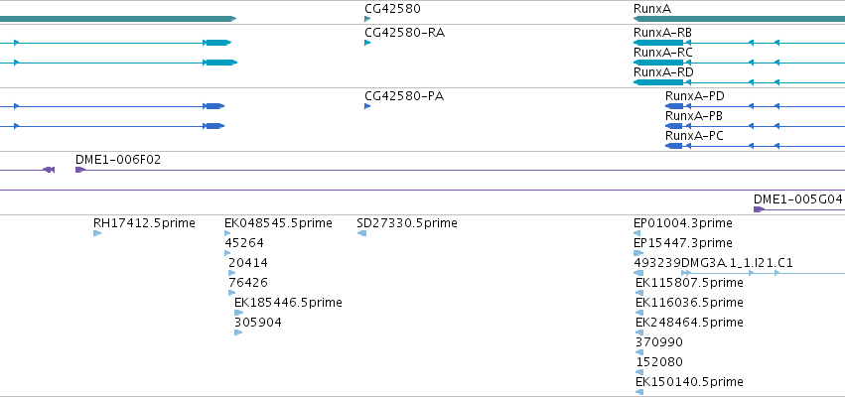This screenshot has height=397, width=845.
Task: Click the 305904 EST feature
Action: pos(238,332)
